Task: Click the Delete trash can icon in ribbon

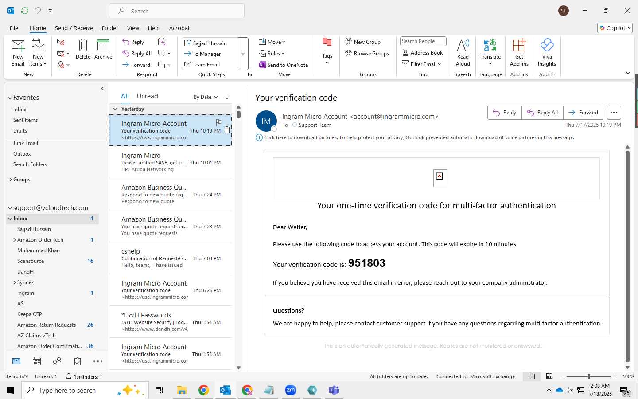Action: [x=83, y=49]
